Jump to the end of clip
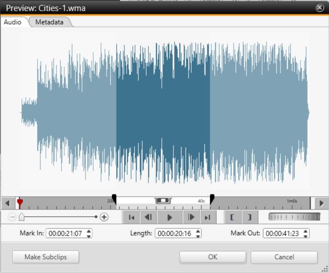Image resolution: width=329 pixels, height=273 pixels. coord(207,217)
